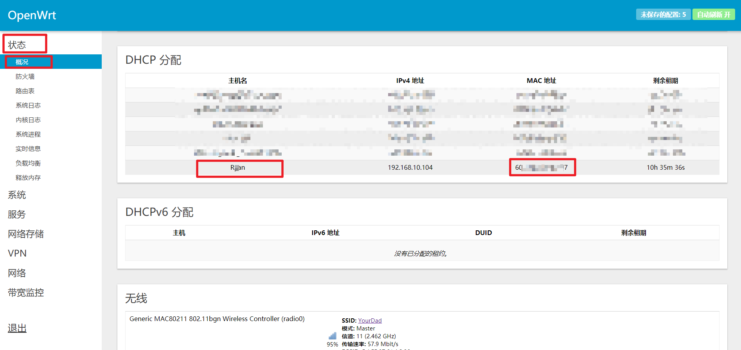Toggle the auto-refresh 自动刷新 button
Viewport: 741px width, 350px height.
713,14
